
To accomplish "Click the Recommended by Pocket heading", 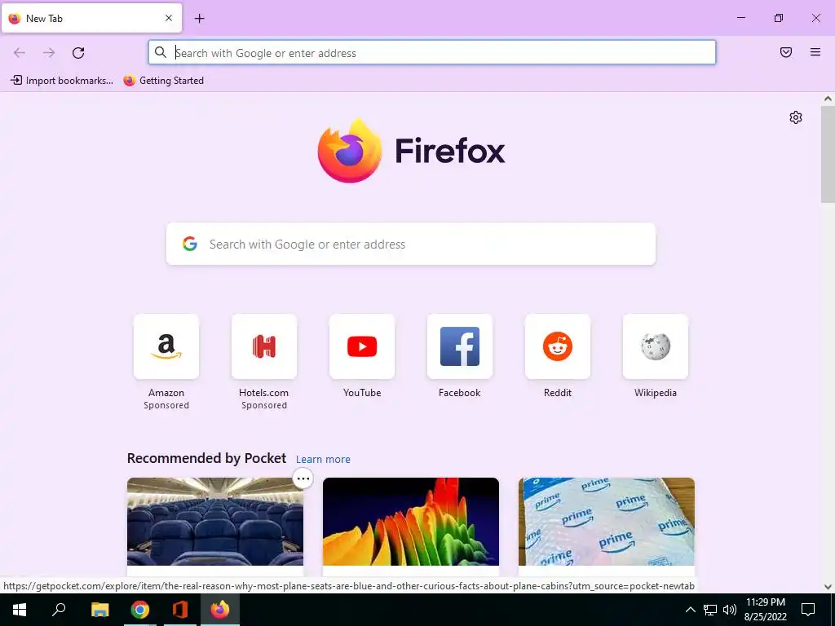I will 206,458.
